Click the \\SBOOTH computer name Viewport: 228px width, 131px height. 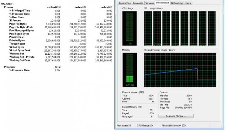(x=7, y=4)
